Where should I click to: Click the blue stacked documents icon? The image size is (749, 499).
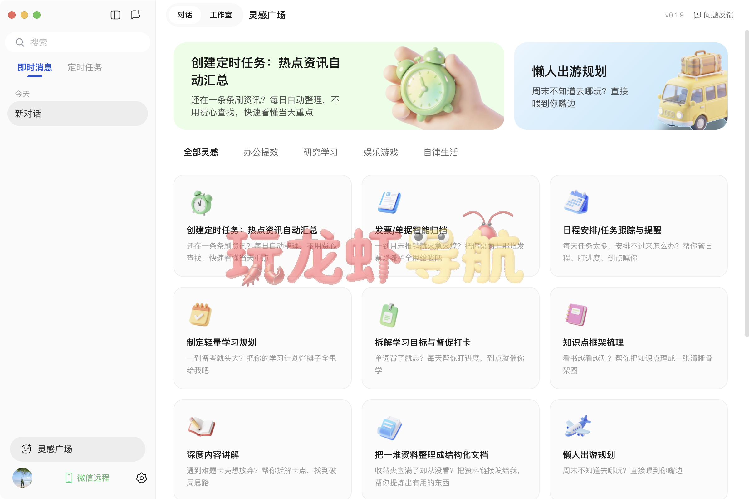click(389, 428)
